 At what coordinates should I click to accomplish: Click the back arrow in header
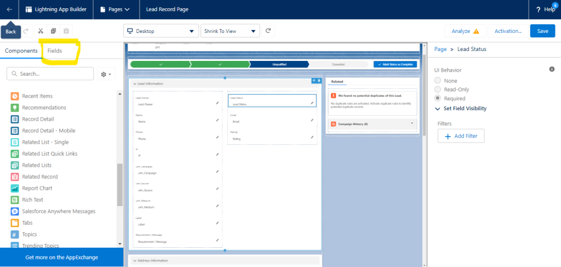9,9
